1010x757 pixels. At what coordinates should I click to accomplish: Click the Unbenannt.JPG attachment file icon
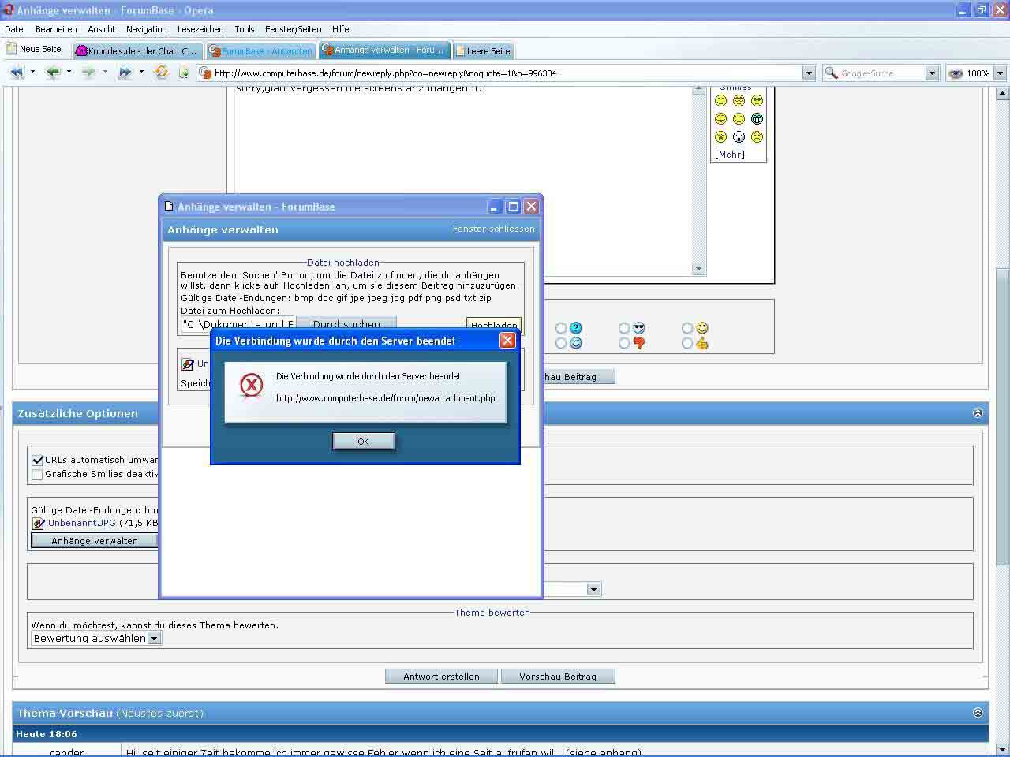coord(38,524)
